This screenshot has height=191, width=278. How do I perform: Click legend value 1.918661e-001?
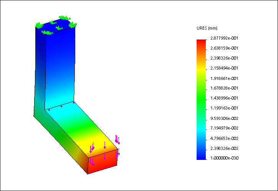coord(224,78)
